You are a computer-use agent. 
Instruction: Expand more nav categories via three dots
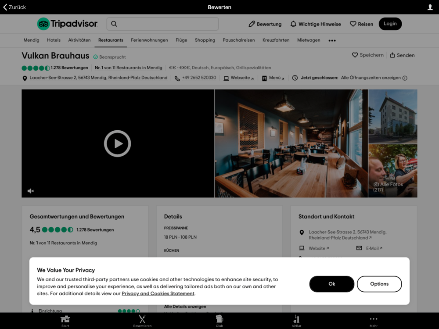tap(332, 40)
